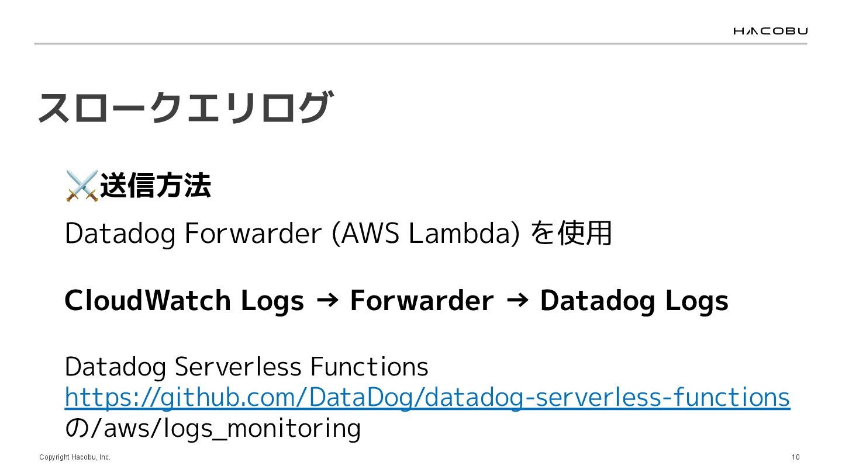Click the 送信方法 heading
The height and width of the screenshot is (473, 842).
[156, 186]
